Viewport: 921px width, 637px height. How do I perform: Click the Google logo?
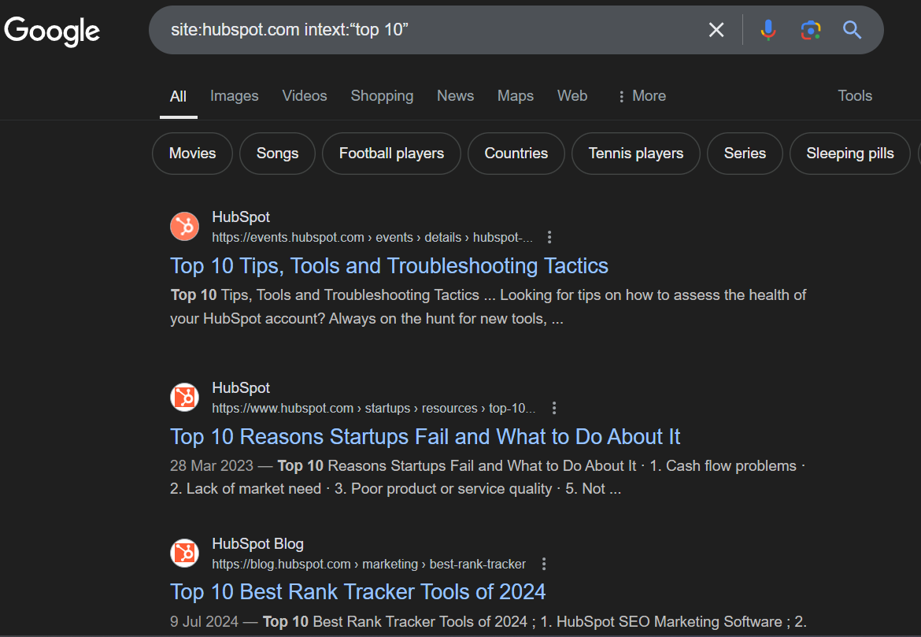52,31
